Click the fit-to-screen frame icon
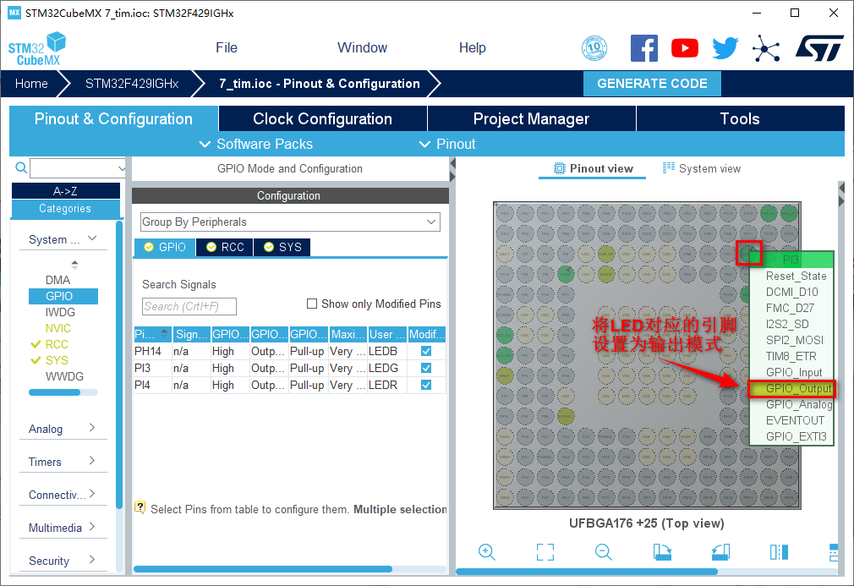This screenshot has width=854, height=586. tap(545, 552)
